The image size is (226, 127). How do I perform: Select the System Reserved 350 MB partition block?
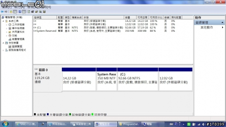click(107, 79)
